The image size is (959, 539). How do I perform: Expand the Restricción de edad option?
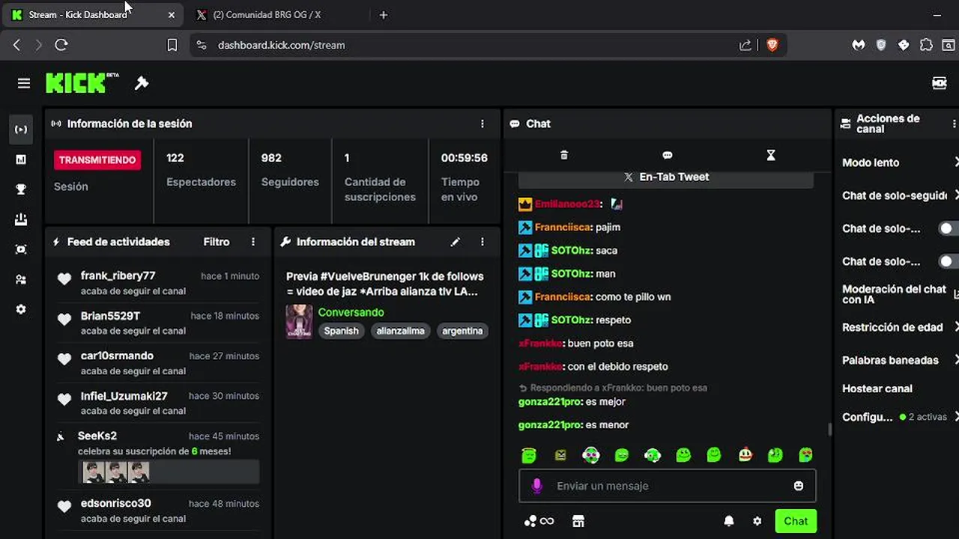pyautogui.click(x=899, y=327)
